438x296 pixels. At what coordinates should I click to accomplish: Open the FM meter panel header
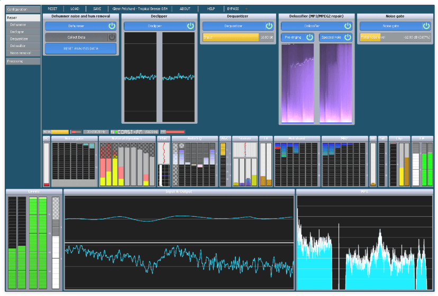(422, 138)
